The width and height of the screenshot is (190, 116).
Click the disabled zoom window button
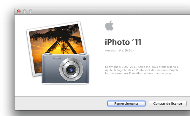pos(31,11)
